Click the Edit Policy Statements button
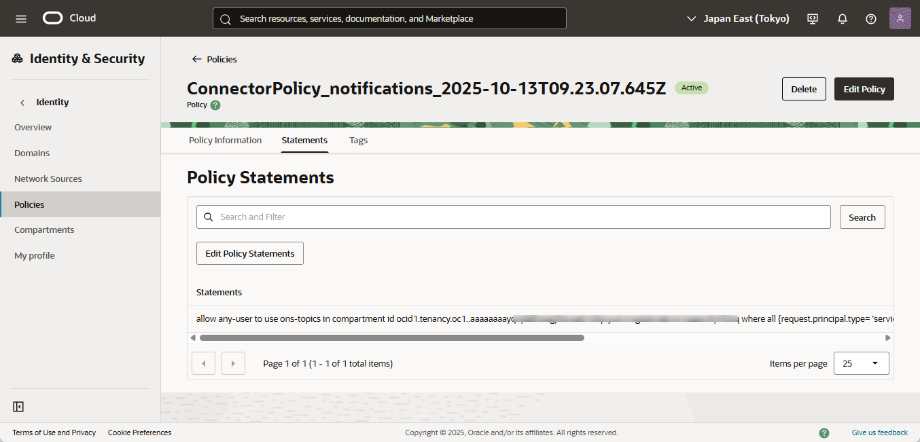 click(x=249, y=253)
